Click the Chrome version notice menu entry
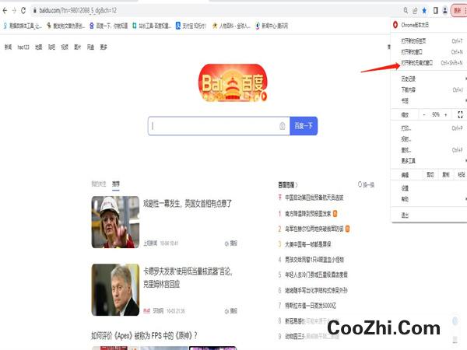 tap(429, 25)
